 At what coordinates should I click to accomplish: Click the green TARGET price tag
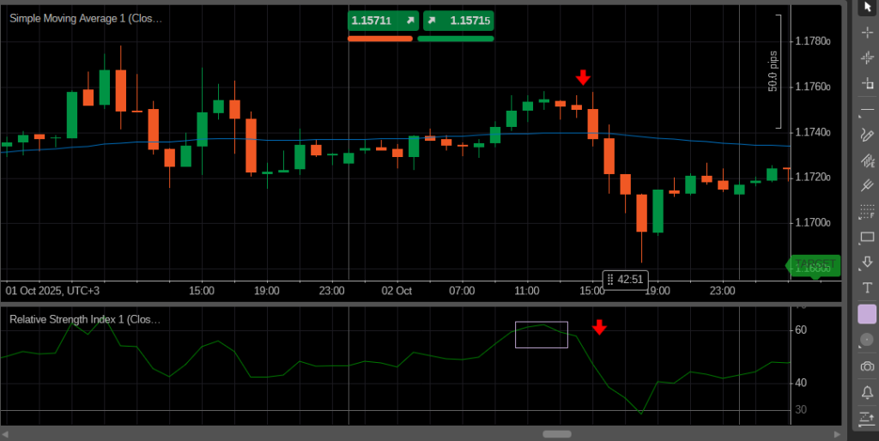(814, 264)
